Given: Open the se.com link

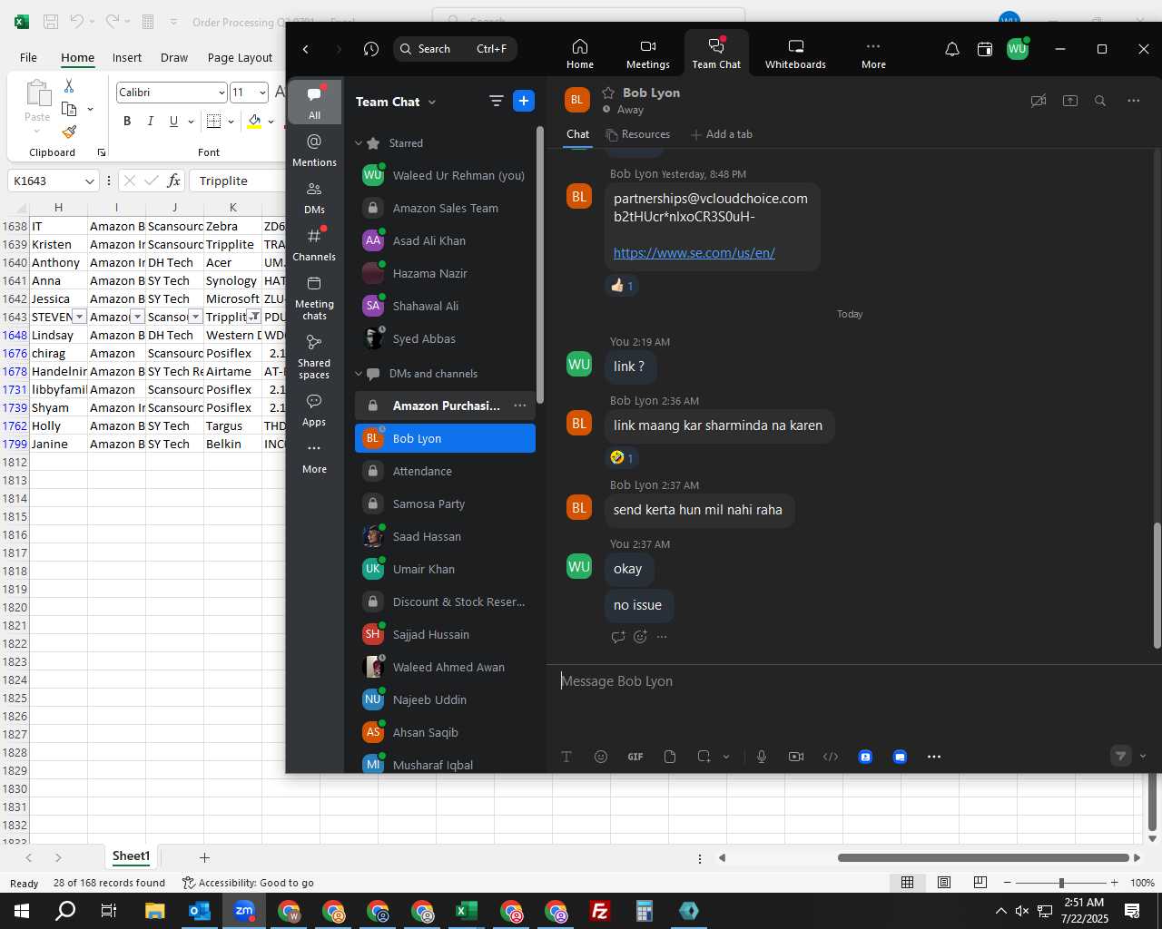Looking at the screenshot, I should pos(694,253).
